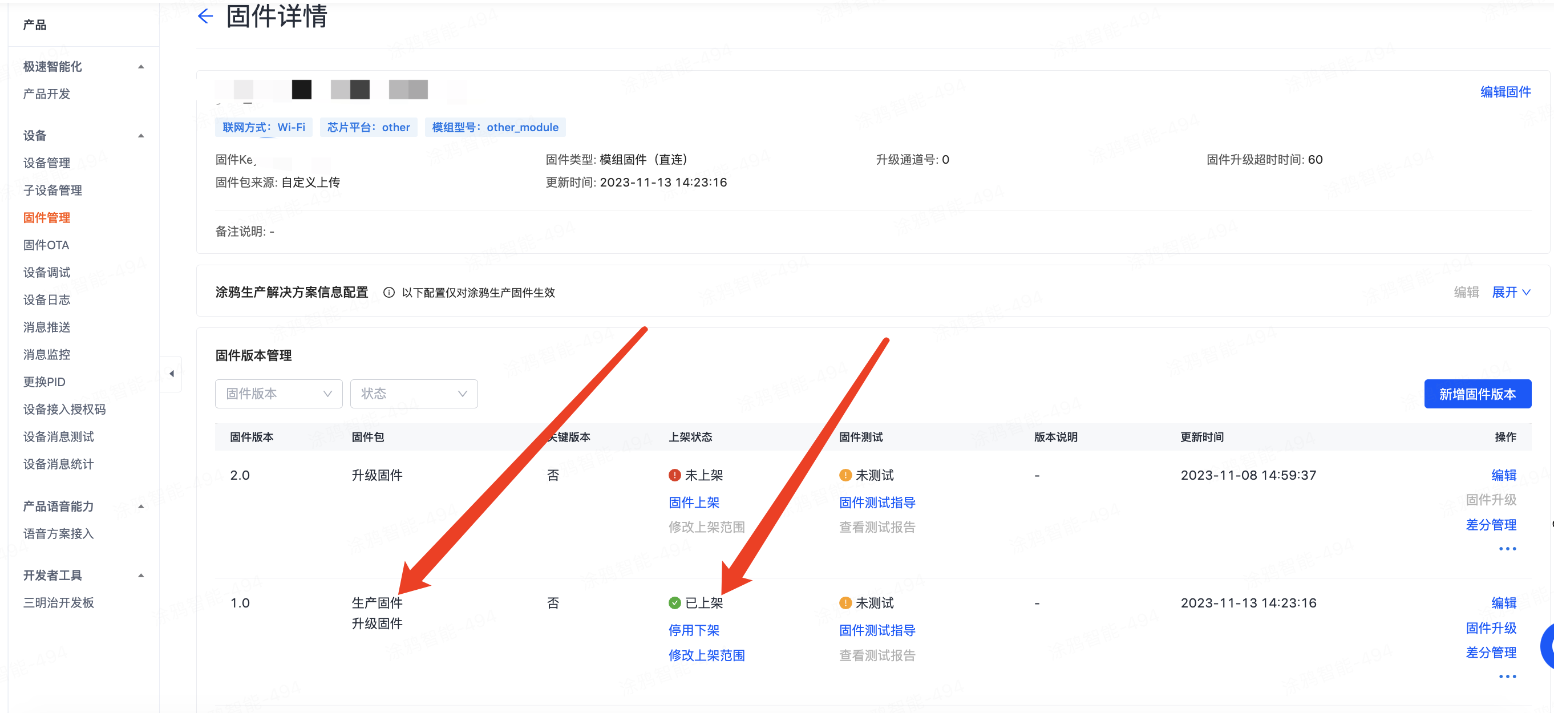The image size is (1554, 713).
Task: Open the more options dots for version 1.0
Action: [x=1507, y=677]
